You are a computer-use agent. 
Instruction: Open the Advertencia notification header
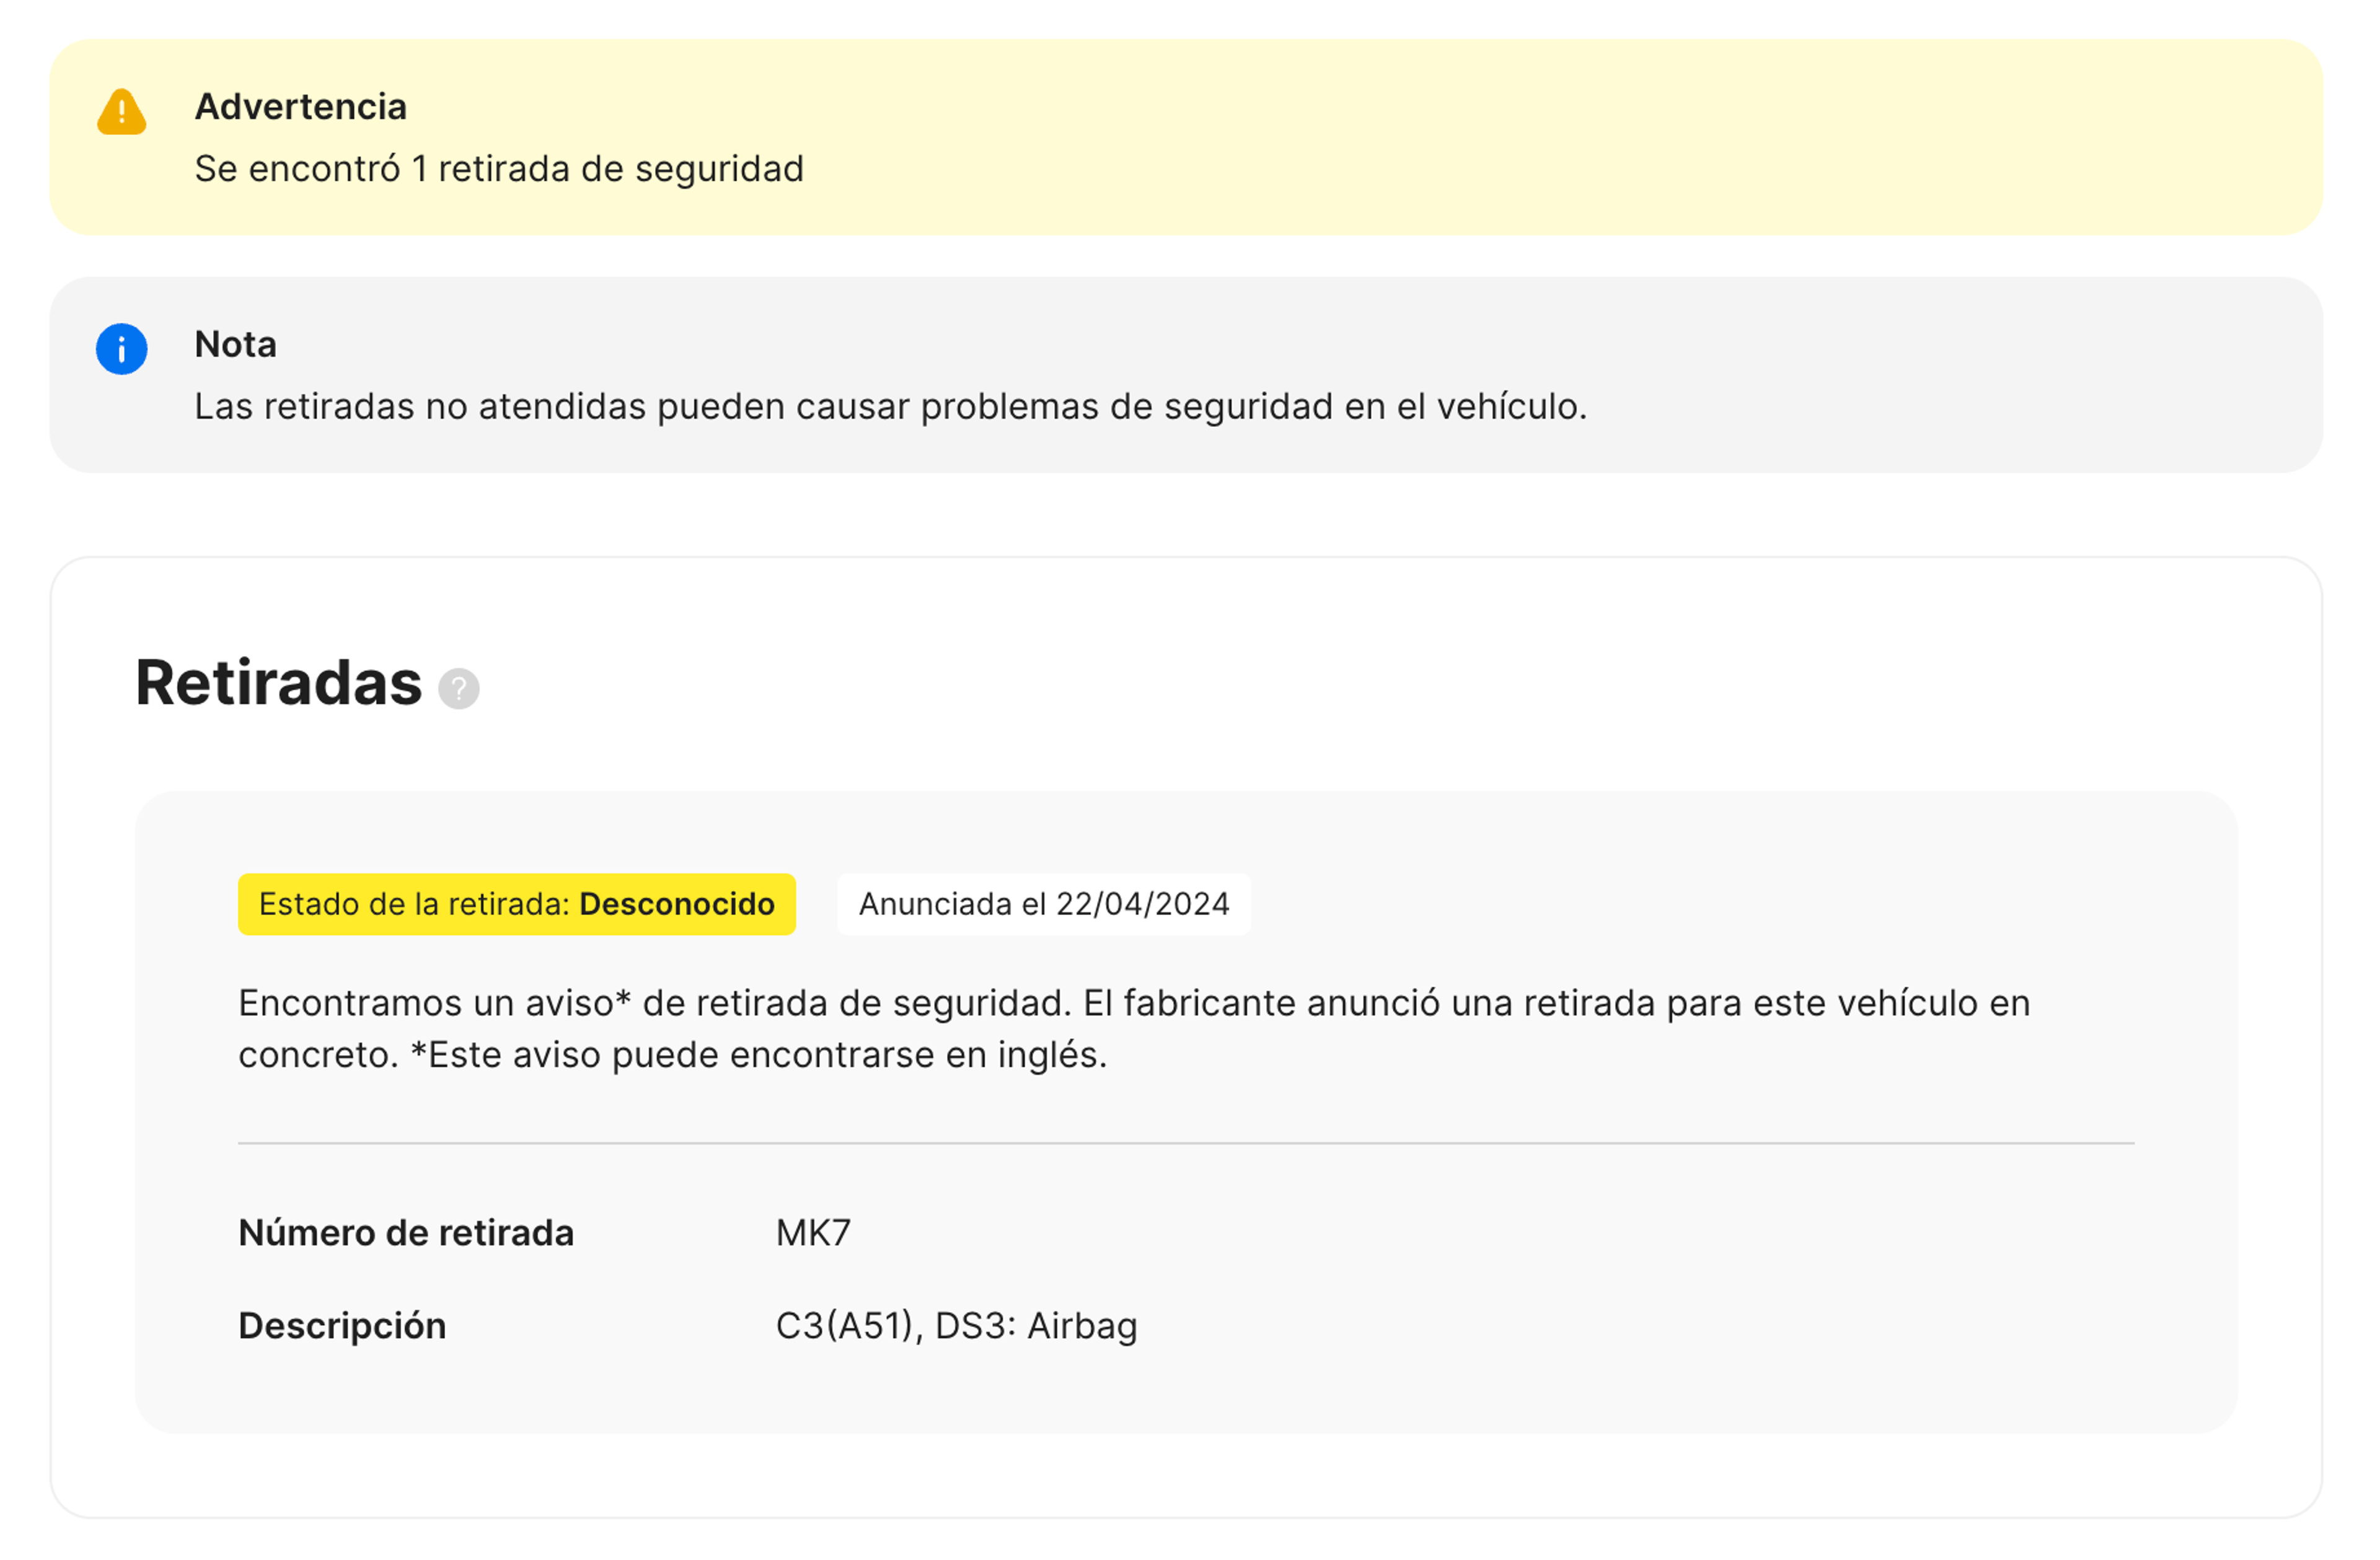(x=301, y=106)
